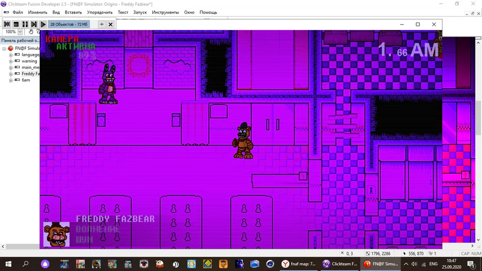This screenshot has width=482, height=271.
Task: Open the ENG language indicator
Action: 433,264
